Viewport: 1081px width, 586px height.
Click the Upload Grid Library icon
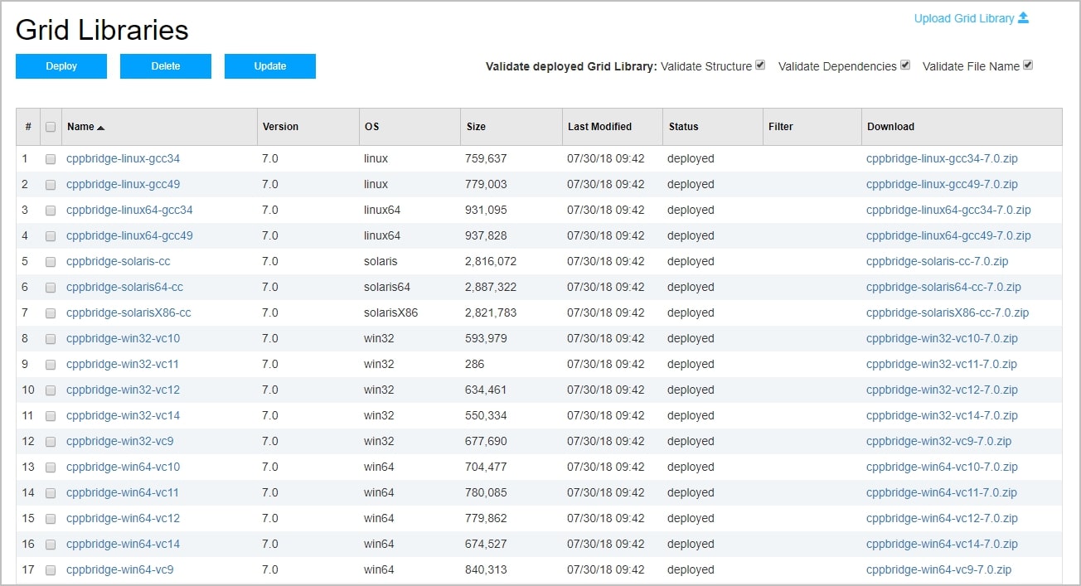pyautogui.click(x=1023, y=18)
